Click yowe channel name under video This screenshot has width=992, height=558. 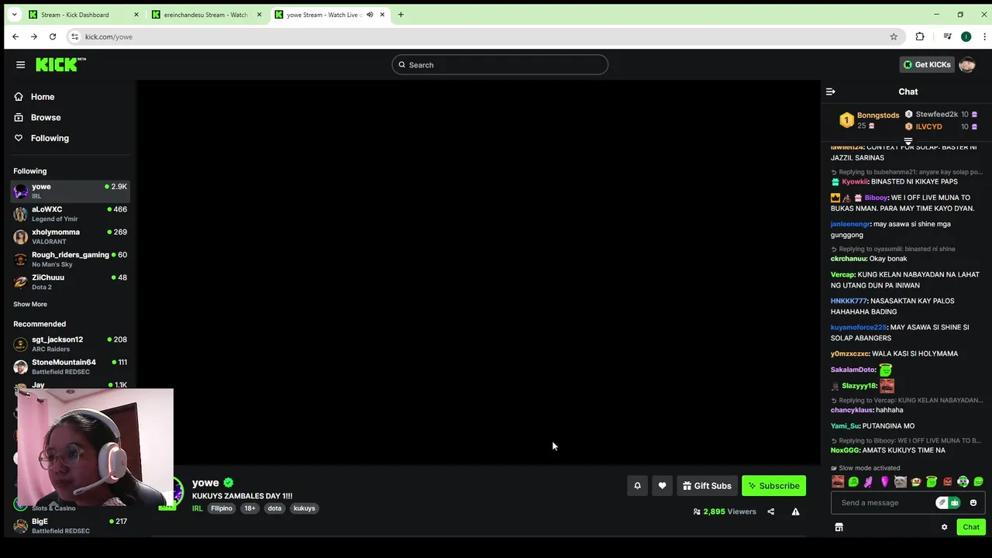[205, 483]
